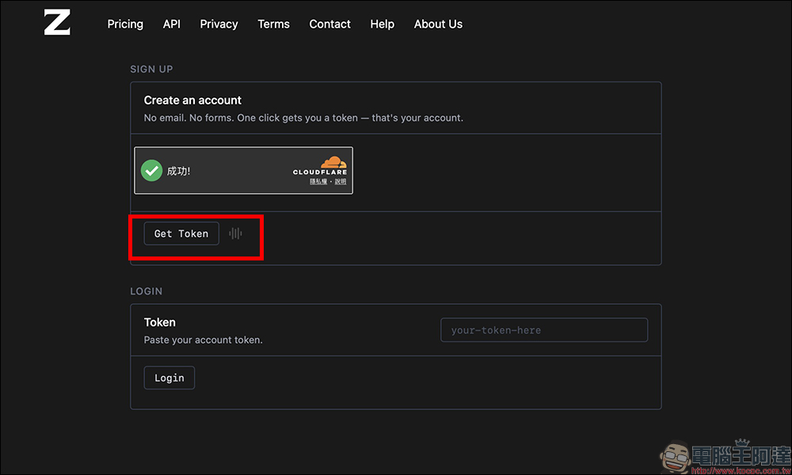This screenshot has height=475, width=792.
Task: Click the Z logo in the header
Action: (x=57, y=22)
